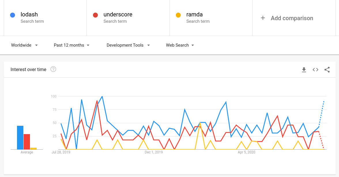The width and height of the screenshot is (339, 177).
Task: Share the Interest over time chart
Action: pyautogui.click(x=327, y=70)
